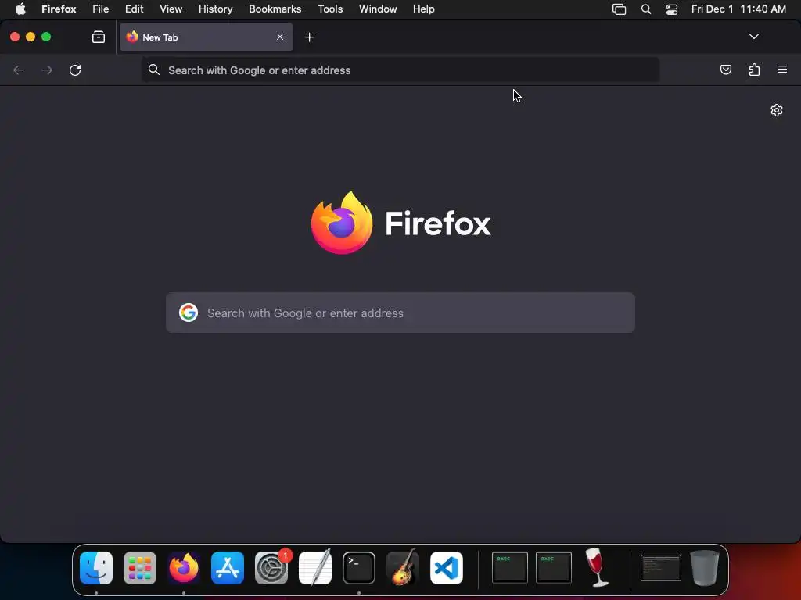This screenshot has height=600, width=801.
Task: Open the Tools menu
Action: pyautogui.click(x=330, y=9)
